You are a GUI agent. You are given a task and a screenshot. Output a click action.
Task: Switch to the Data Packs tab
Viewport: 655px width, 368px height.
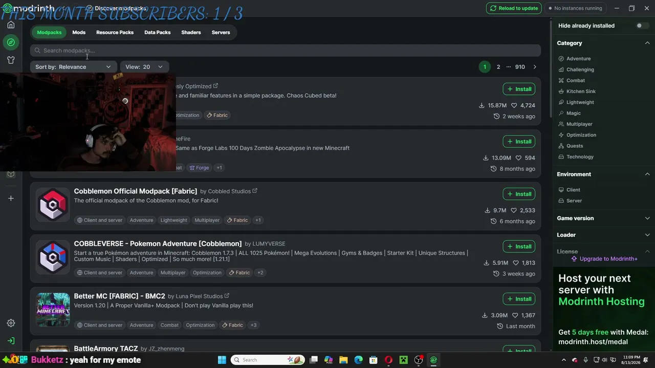pos(157,32)
